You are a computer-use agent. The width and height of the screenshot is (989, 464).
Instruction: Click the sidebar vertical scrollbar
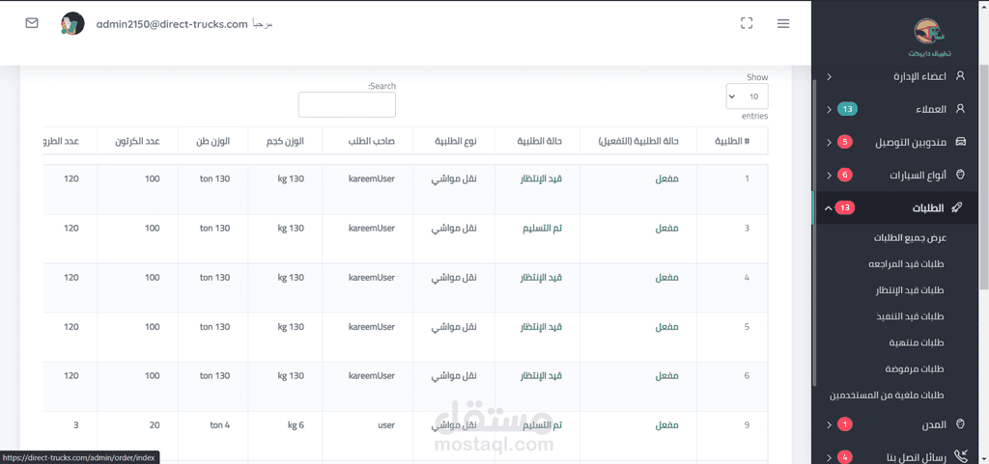[814, 232]
